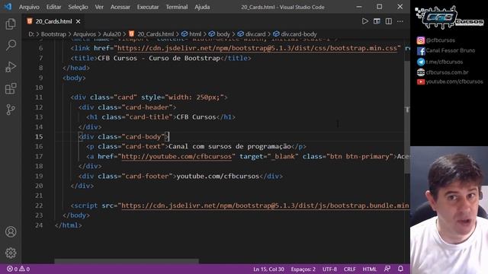Click the CFB Cursos heading text on line 13

point(196,117)
